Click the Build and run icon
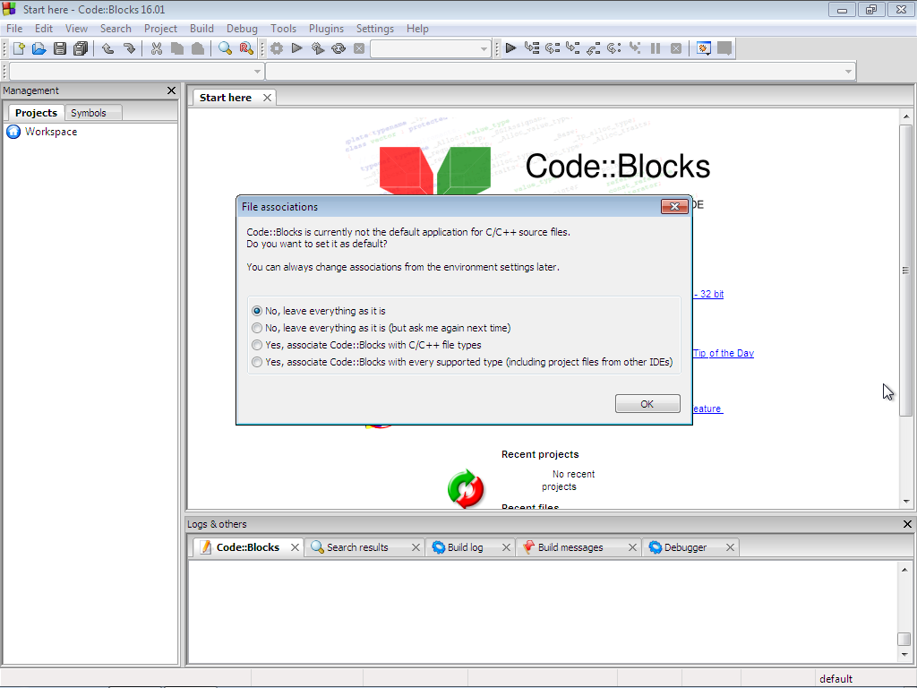Viewport: 917px width, 688px height. [318, 48]
